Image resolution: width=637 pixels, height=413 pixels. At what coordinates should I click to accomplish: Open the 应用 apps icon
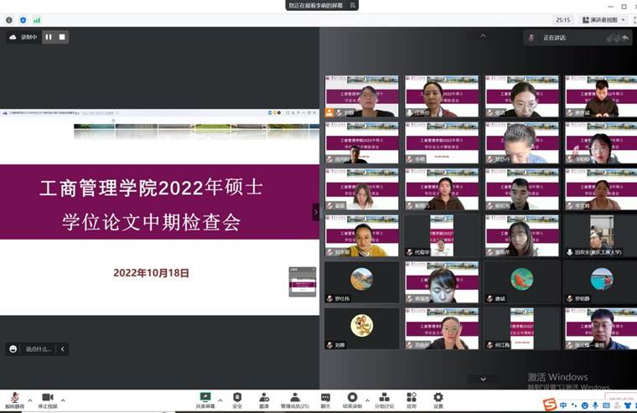pos(412,400)
